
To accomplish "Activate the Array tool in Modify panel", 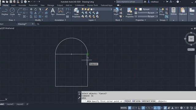I will pos(40,16).
